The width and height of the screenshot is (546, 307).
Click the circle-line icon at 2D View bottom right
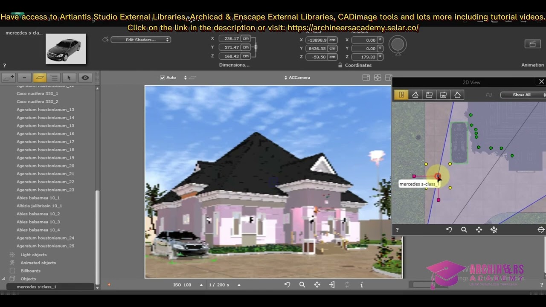tap(541, 230)
